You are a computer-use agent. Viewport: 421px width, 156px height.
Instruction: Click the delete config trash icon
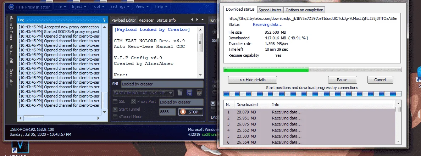(x=199, y=93)
